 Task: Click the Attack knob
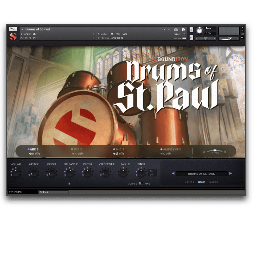tap(34, 173)
